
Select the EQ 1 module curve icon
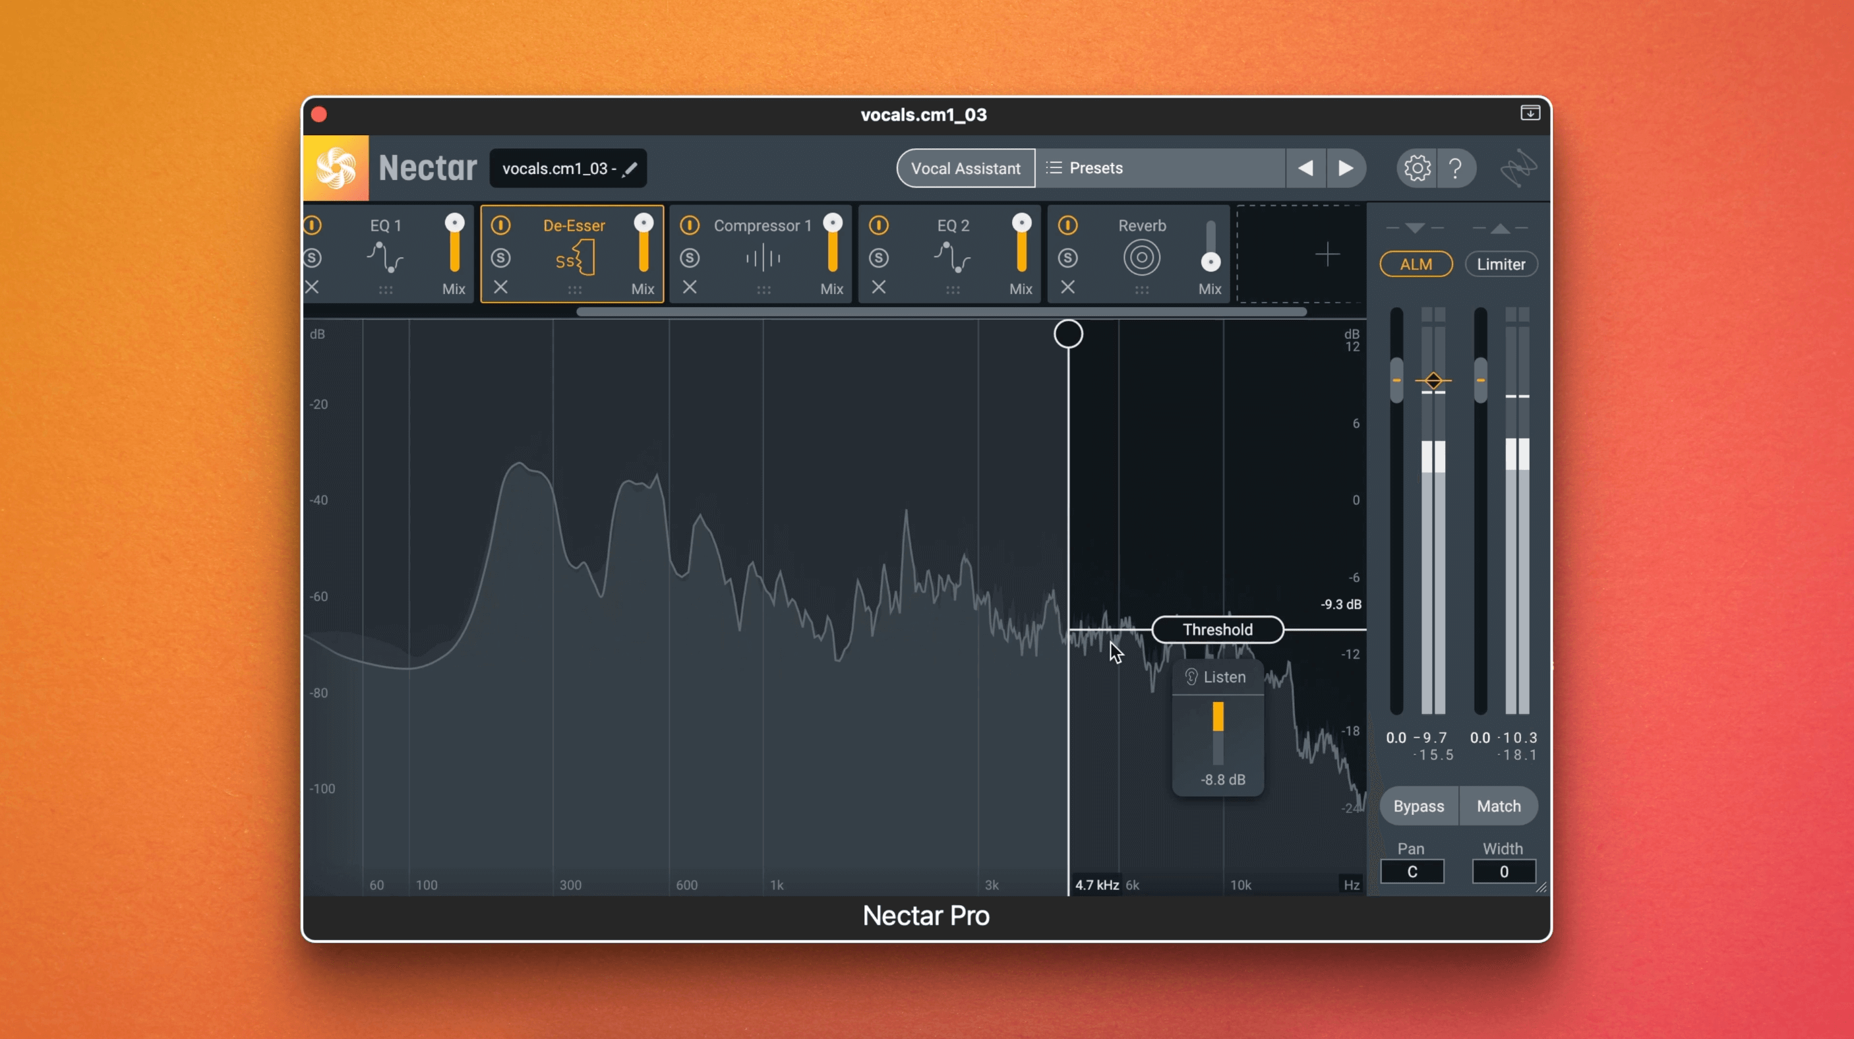tap(385, 258)
